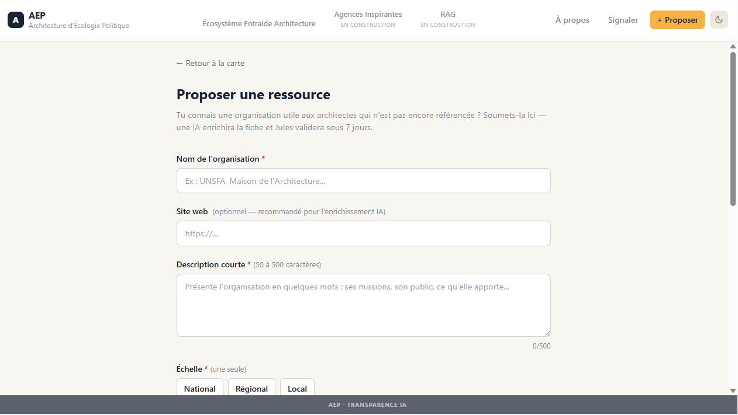Select Écosystème Entraide Architecture in the navigation
The width and height of the screenshot is (738, 415).
click(259, 24)
